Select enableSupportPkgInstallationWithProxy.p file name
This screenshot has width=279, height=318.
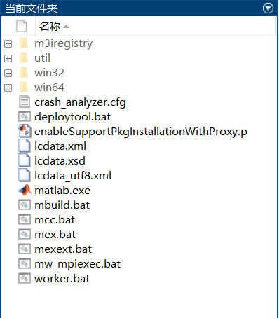click(x=141, y=132)
